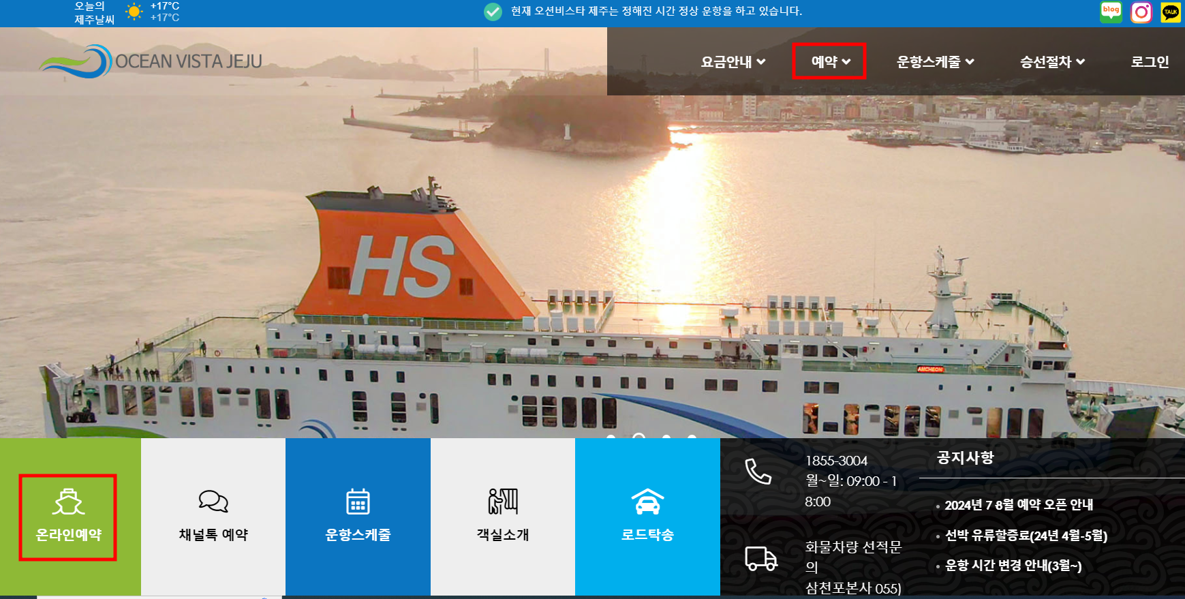
Task: Click the +17°C temperature reading
Action: pyautogui.click(x=165, y=6)
